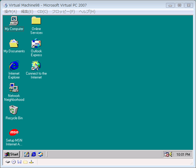The height and width of the screenshot is (168, 196).
Task: Minimize the Virtual PC window
Action: pyautogui.click(x=170, y=5)
